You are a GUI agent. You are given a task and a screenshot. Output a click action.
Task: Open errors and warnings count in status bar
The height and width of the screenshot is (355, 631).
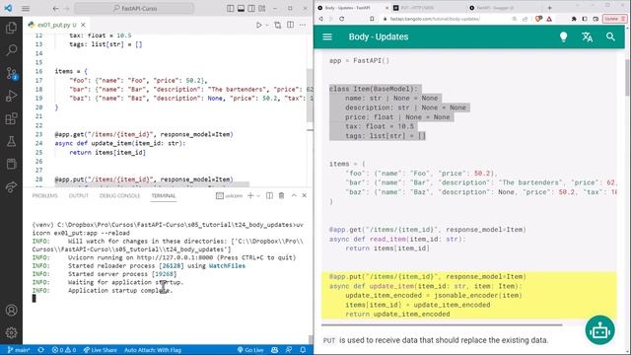pos(63,350)
